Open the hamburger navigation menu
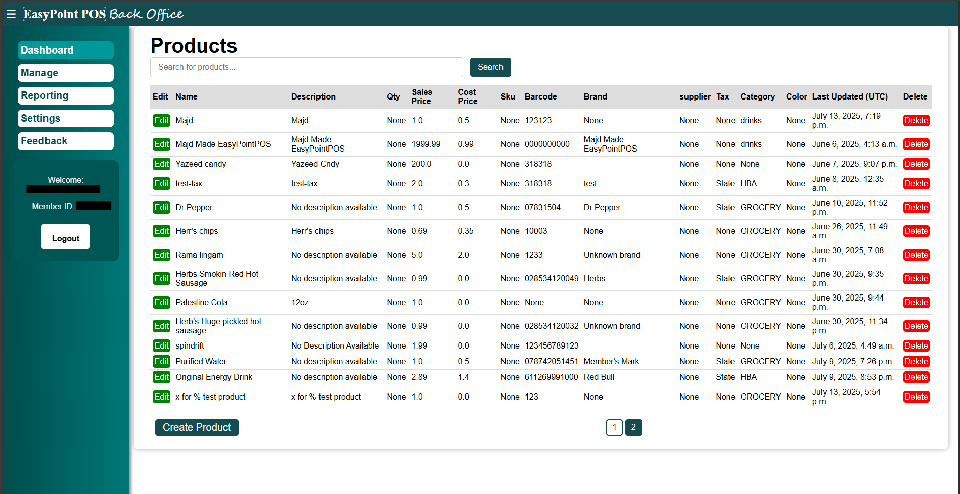The width and height of the screenshot is (960, 494). coord(11,14)
